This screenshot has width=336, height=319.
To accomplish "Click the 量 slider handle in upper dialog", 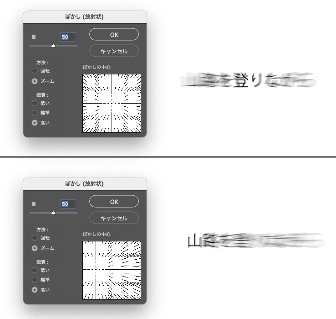I will (x=53, y=46).
